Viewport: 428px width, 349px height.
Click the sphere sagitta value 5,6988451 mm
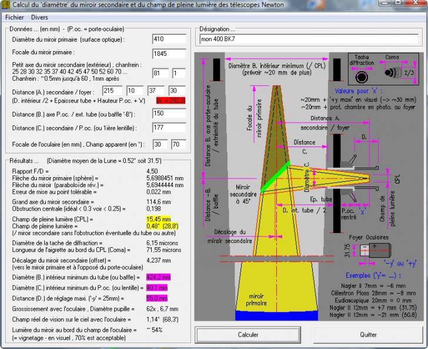165,178
